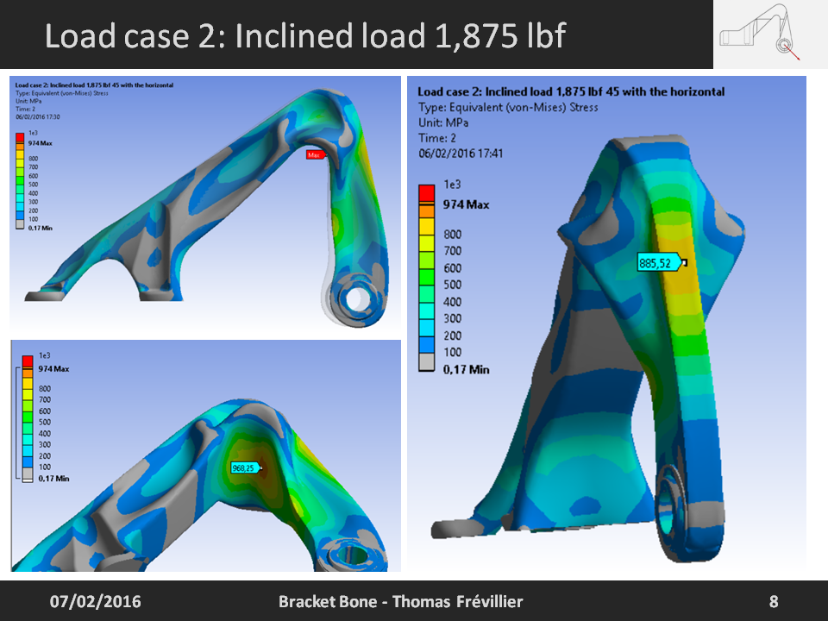Click the "500" value in the 17:41 legend
Image resolution: width=828 pixels, height=621 pixels.
tap(453, 285)
